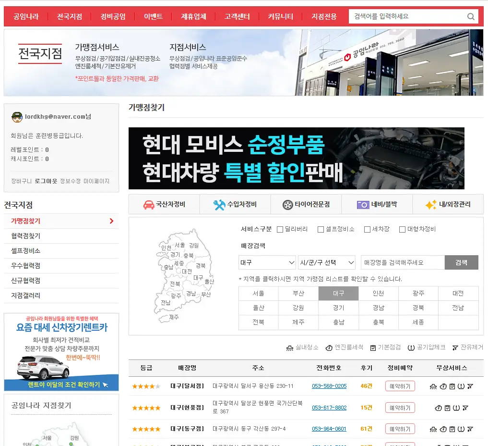Click the interior cleaning icon in 대구[동구점] row
488x446 pixels.
click(433, 429)
